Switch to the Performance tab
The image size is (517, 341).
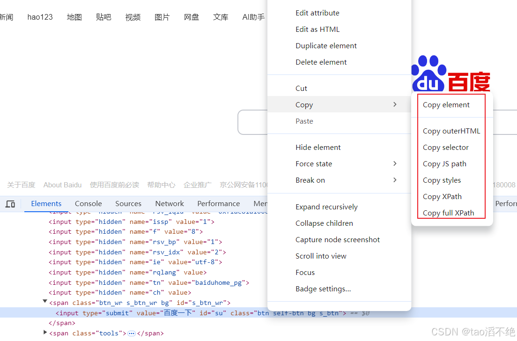point(219,203)
